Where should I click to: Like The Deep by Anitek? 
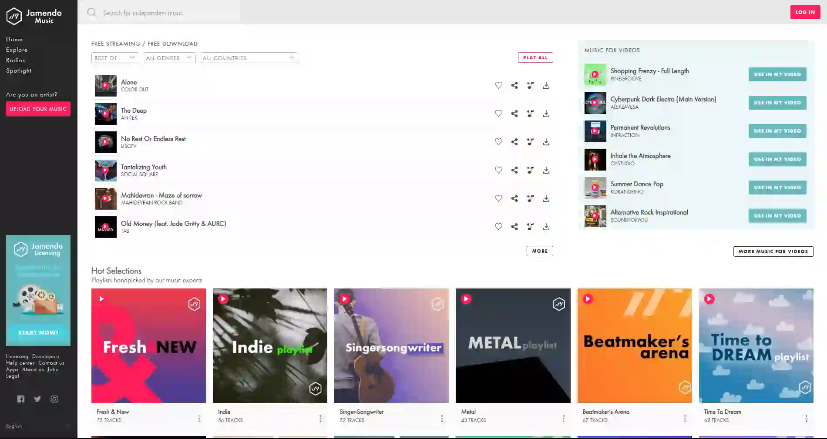point(498,114)
